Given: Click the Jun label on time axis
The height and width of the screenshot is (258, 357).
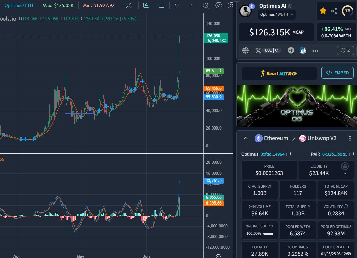Looking at the screenshot, I should click(x=146, y=256).
